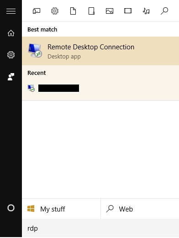Click the Best match heading
Image resolution: width=179 pixels, height=238 pixels.
click(42, 30)
